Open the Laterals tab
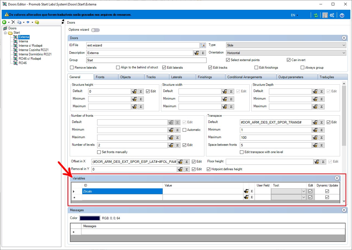352x250 pixels. pyautogui.click(x=182, y=77)
